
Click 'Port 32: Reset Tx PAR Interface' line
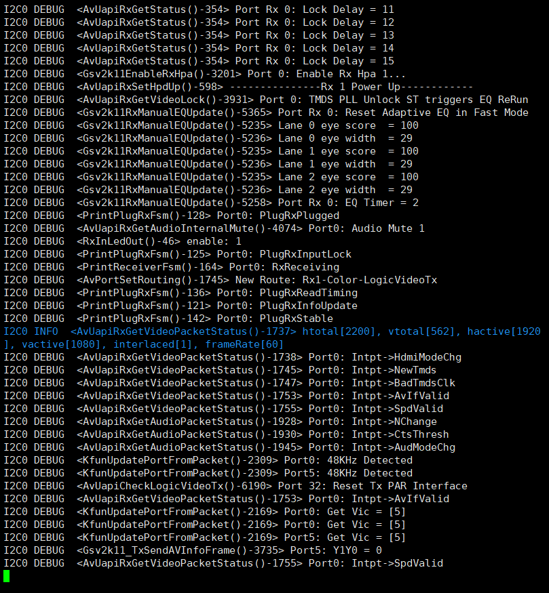point(235,485)
